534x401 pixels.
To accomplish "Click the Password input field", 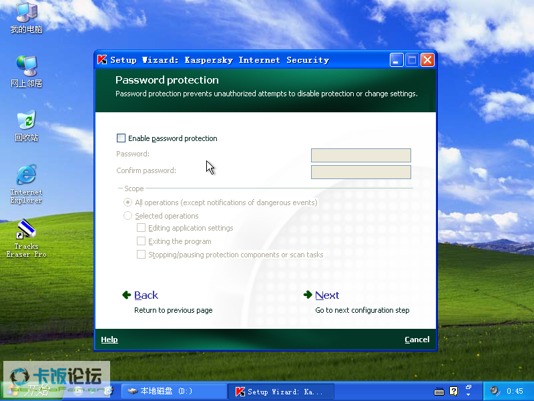I will pyautogui.click(x=361, y=155).
